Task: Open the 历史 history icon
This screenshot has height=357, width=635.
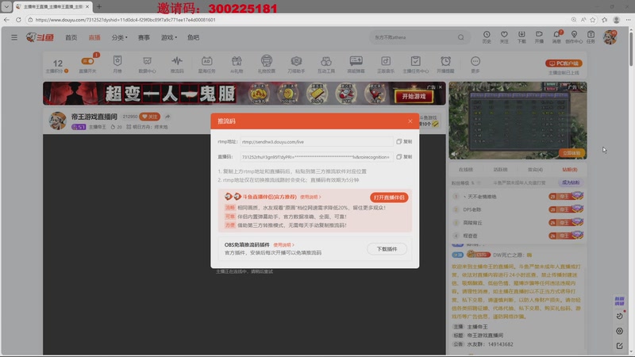Action: [487, 36]
